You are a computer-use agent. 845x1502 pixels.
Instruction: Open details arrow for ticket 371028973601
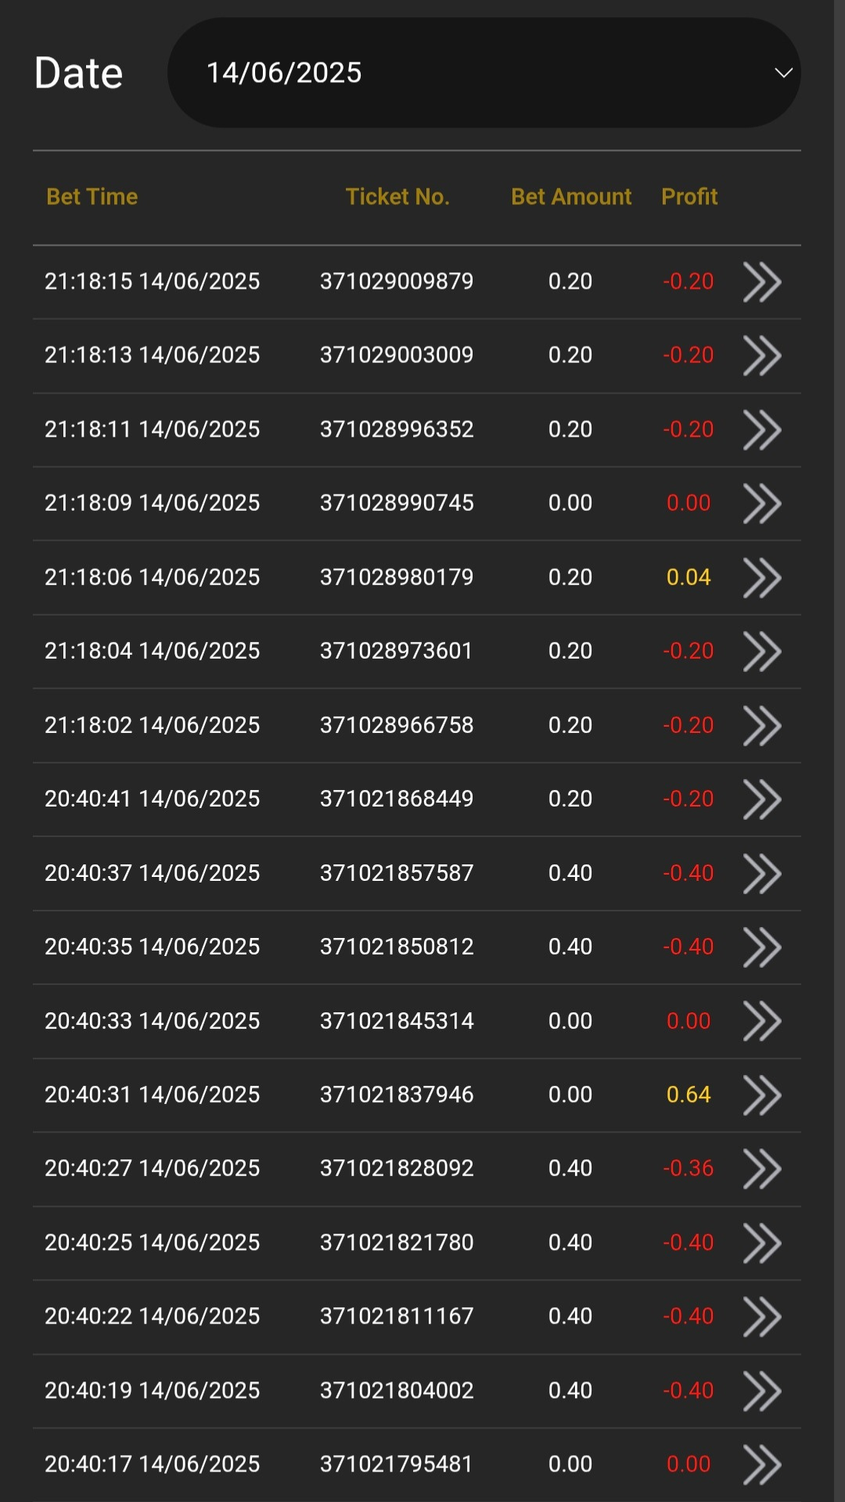[x=762, y=651]
